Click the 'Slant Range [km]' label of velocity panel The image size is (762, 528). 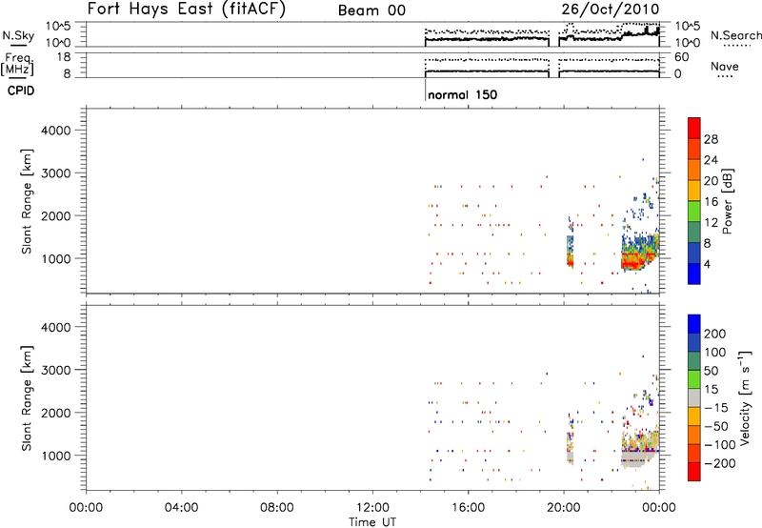(x=27, y=398)
